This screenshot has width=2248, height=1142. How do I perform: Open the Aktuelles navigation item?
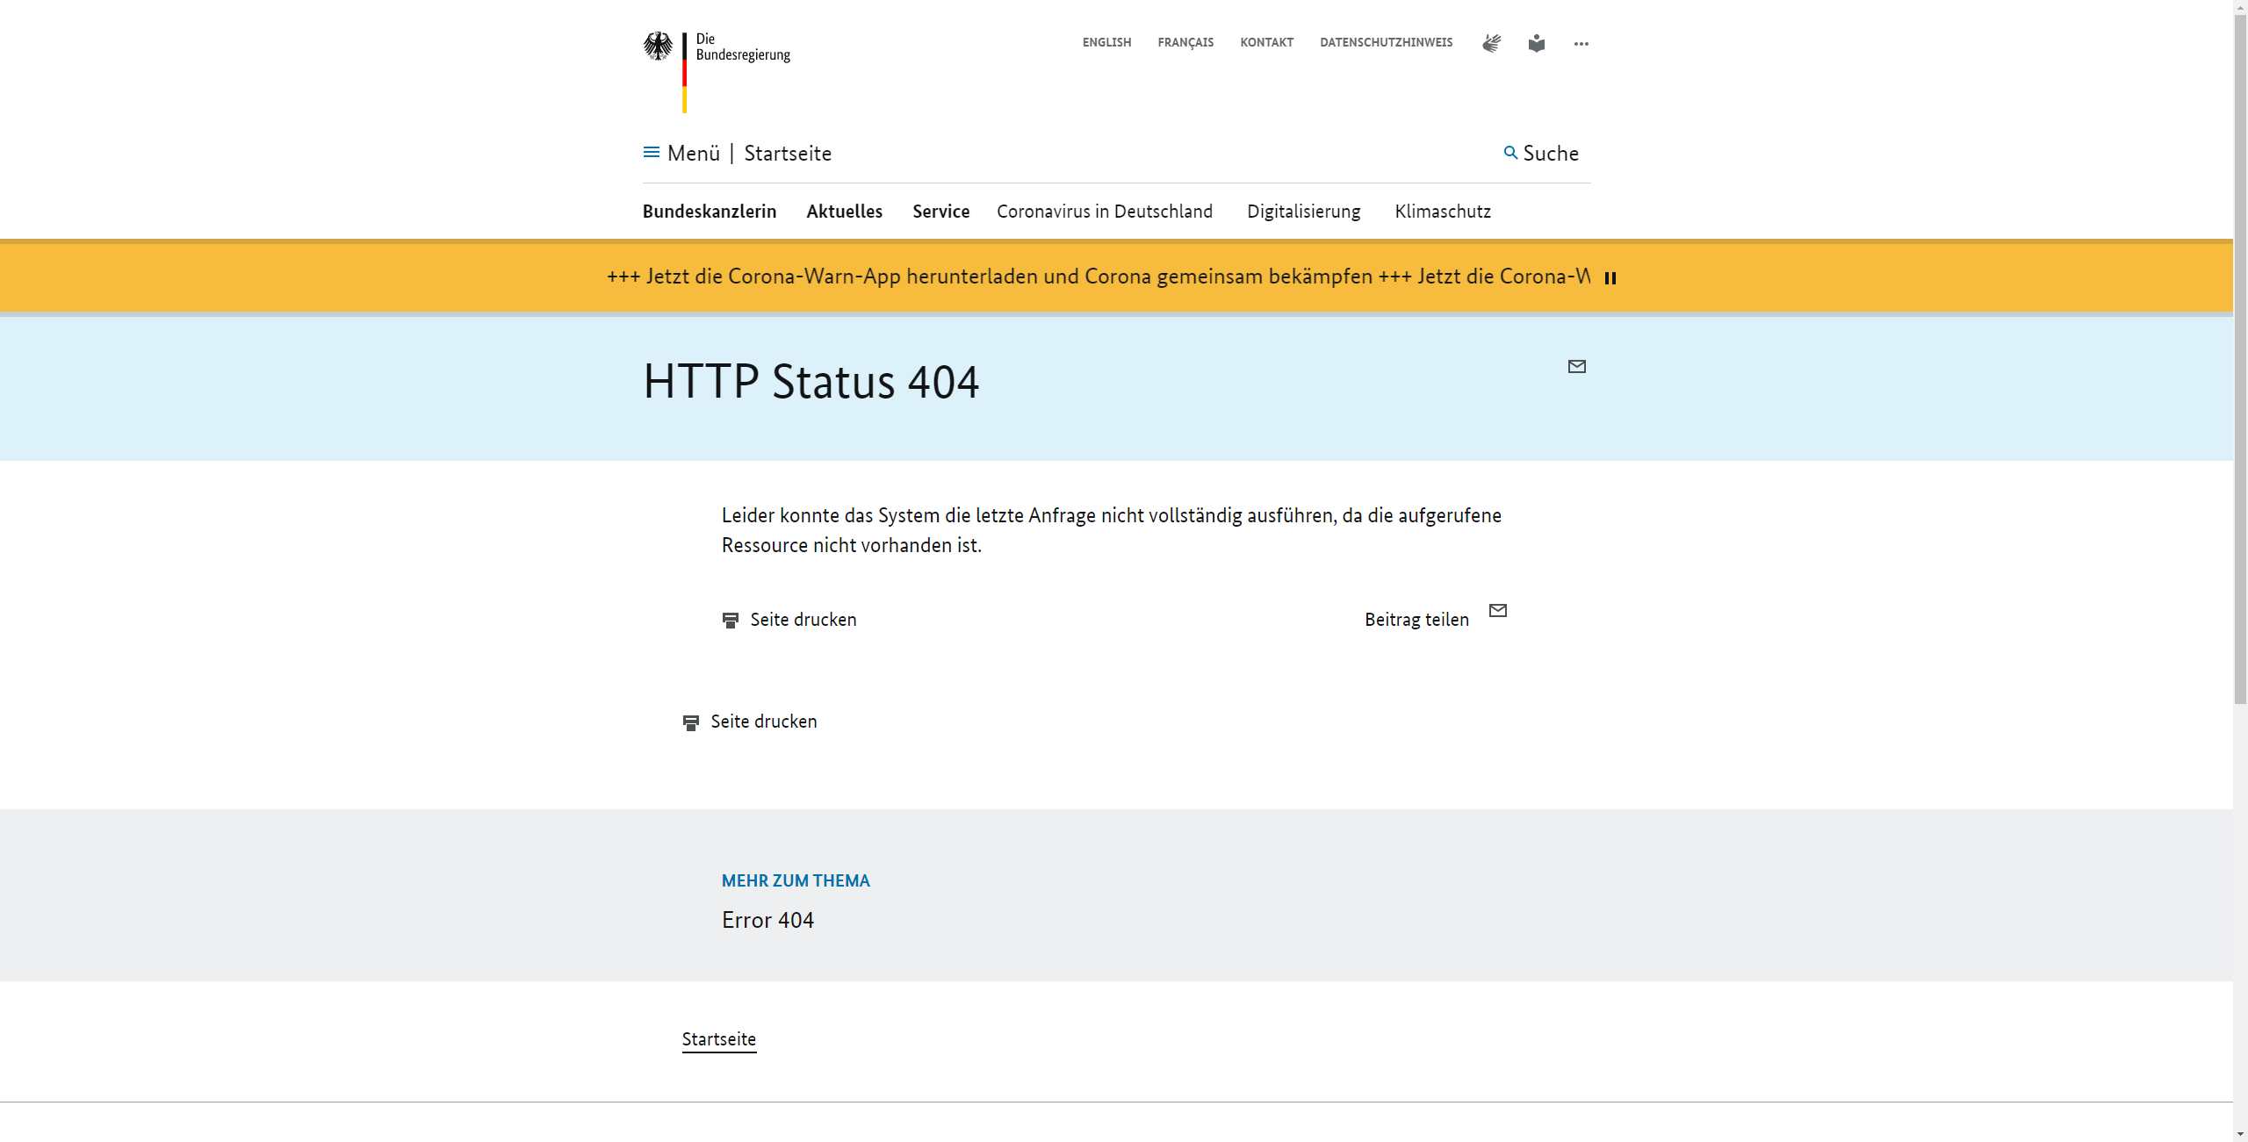[844, 212]
